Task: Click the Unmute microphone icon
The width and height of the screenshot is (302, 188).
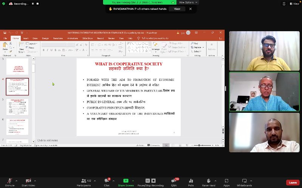Action: pos(9,181)
